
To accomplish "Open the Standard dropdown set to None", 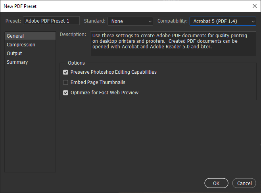I will pos(130,21).
